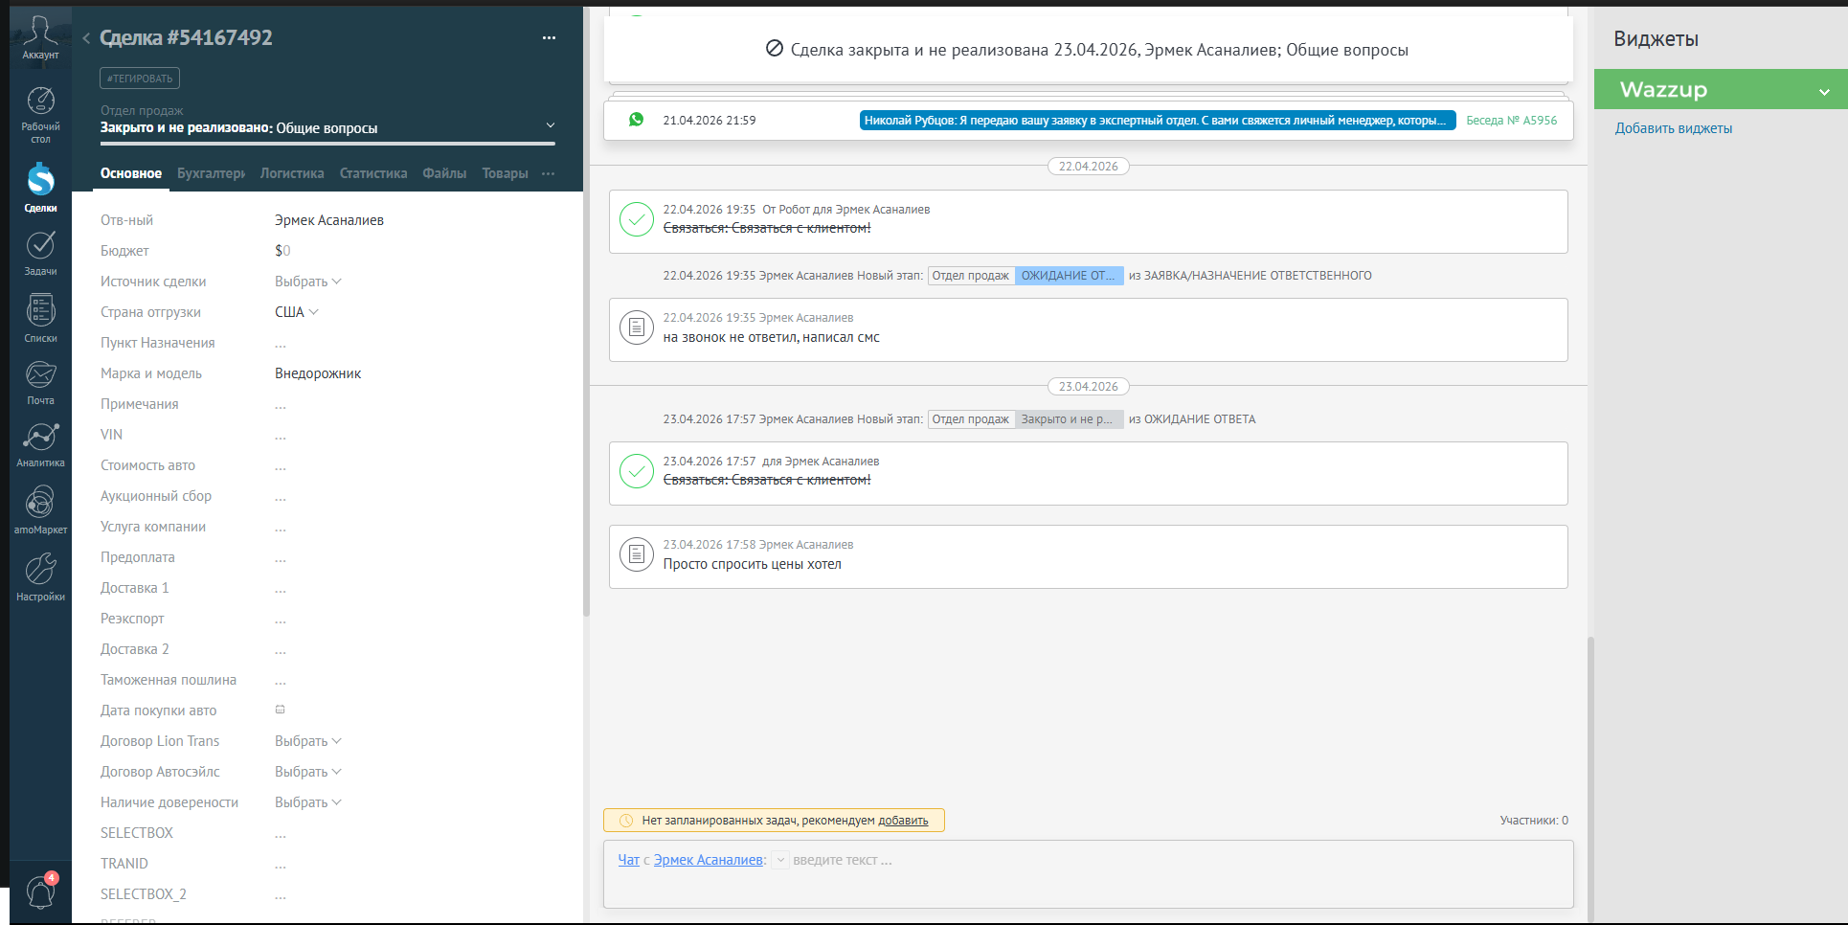Screen dimensions: 1848x925
Task: Switch to Статистика tab
Action: point(373,173)
